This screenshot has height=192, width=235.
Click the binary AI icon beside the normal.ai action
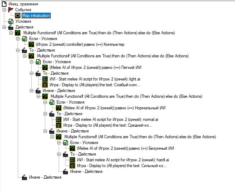[x=59, y=119]
